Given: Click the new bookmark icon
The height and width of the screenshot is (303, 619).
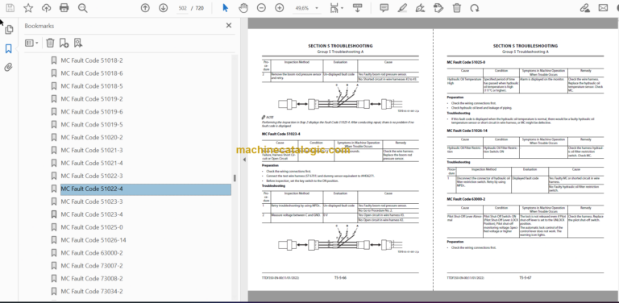Looking at the screenshot, I should 64,43.
